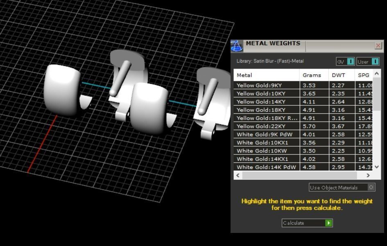
Task: Toggle the GV library switch
Action: [x=345, y=62]
